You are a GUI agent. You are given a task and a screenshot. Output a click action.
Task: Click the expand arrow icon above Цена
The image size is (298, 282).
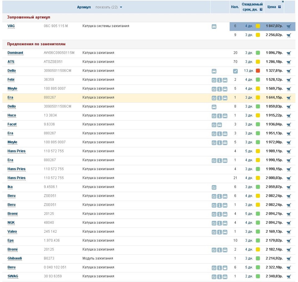[x=282, y=2]
